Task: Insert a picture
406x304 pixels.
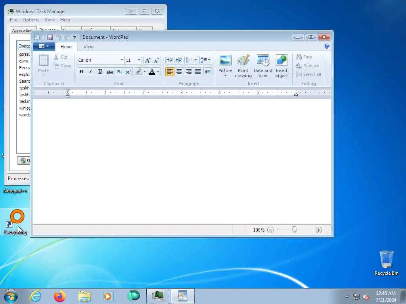Action: [x=225, y=63]
